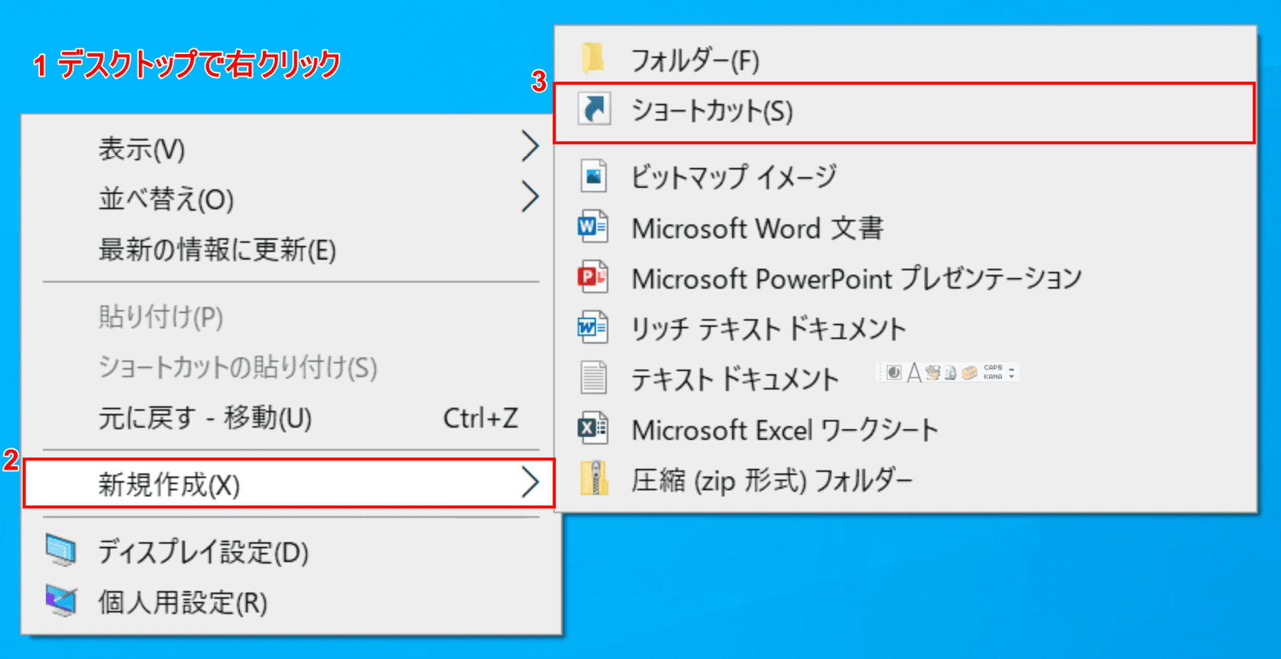
Task: Click the IME input mode A icon
Action: pos(914,372)
